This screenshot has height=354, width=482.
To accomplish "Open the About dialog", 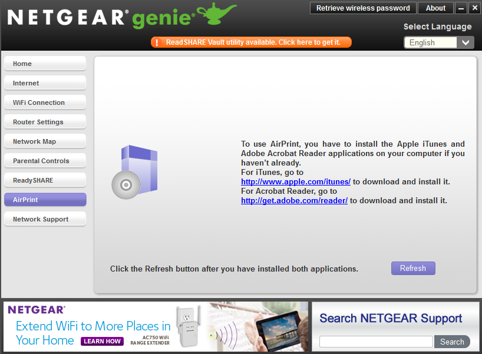I will (x=435, y=8).
